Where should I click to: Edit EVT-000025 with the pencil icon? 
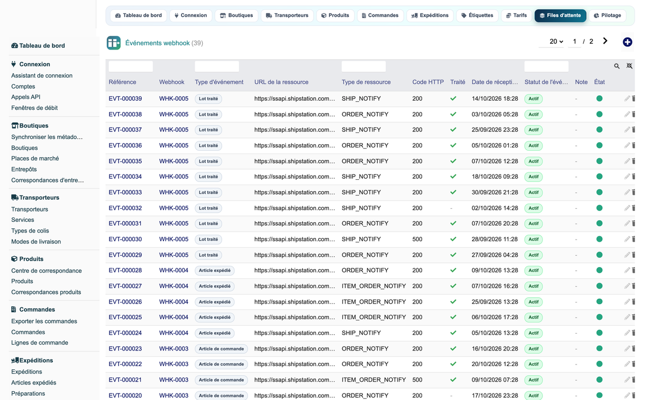627,317
